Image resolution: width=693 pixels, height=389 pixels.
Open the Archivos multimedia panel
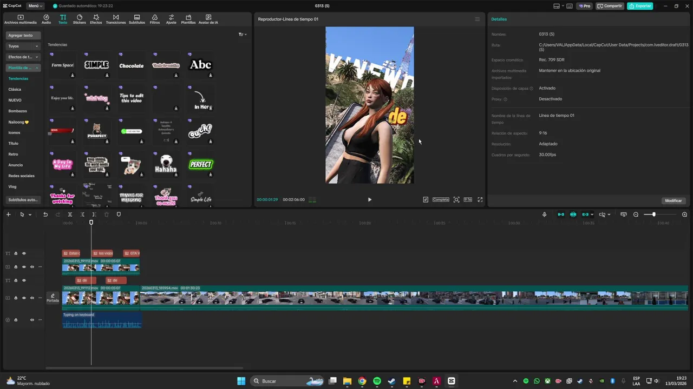[21, 19]
